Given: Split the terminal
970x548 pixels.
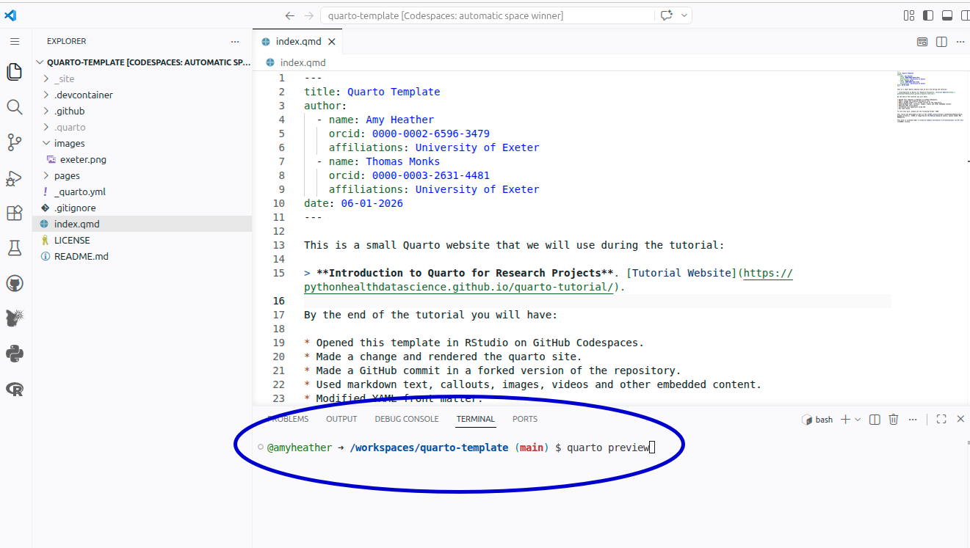Looking at the screenshot, I should (x=875, y=420).
